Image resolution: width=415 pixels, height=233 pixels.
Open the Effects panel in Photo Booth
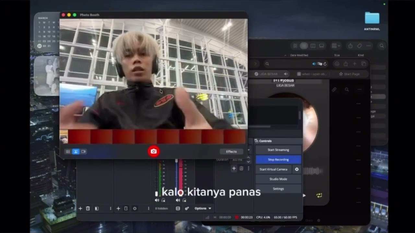pos(231,151)
